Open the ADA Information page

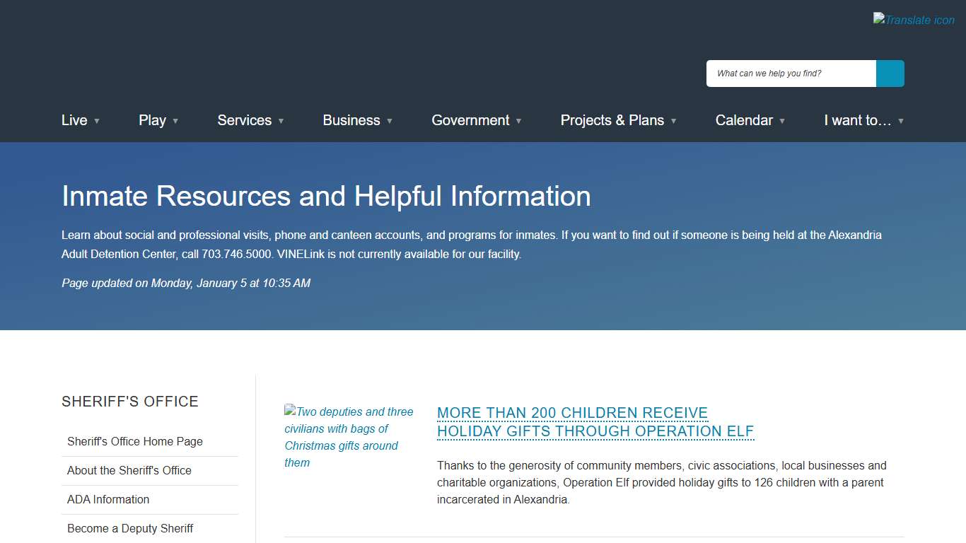[x=107, y=499]
